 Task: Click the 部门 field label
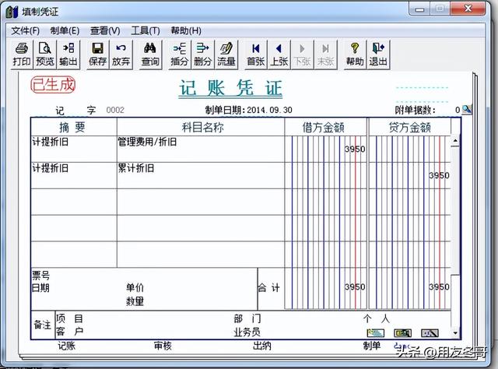[x=247, y=318]
